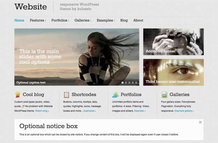
Task: Open the Blog menu item
Action: pyautogui.click(x=124, y=20)
